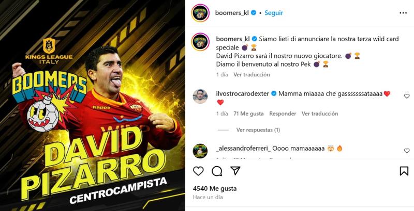View ilvostrocarodexter's profile picture
The width and height of the screenshot is (414, 211).
click(200, 96)
